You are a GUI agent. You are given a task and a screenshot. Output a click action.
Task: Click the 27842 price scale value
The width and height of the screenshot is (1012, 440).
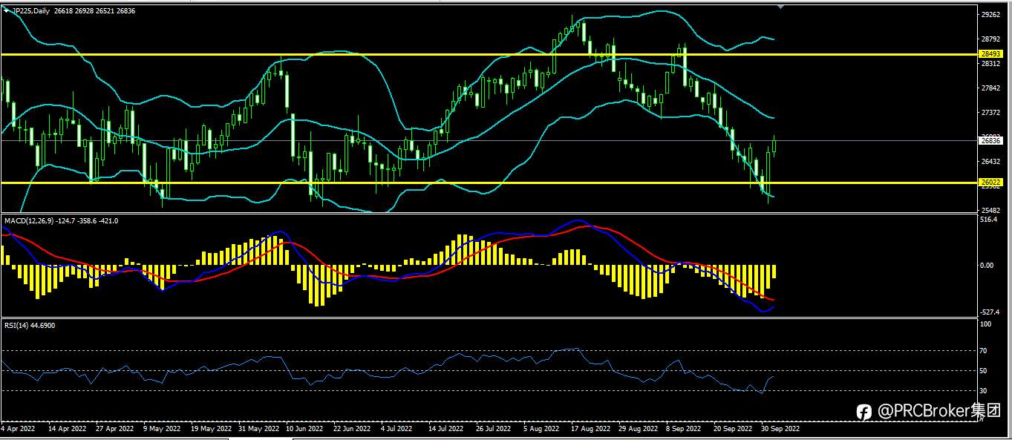[990, 88]
